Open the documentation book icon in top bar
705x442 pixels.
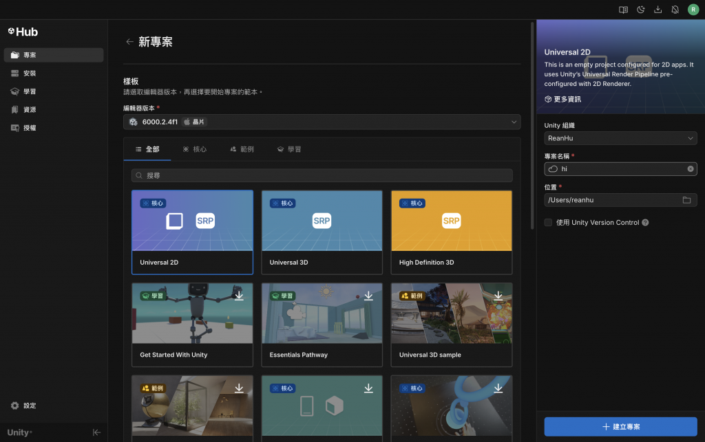623,10
